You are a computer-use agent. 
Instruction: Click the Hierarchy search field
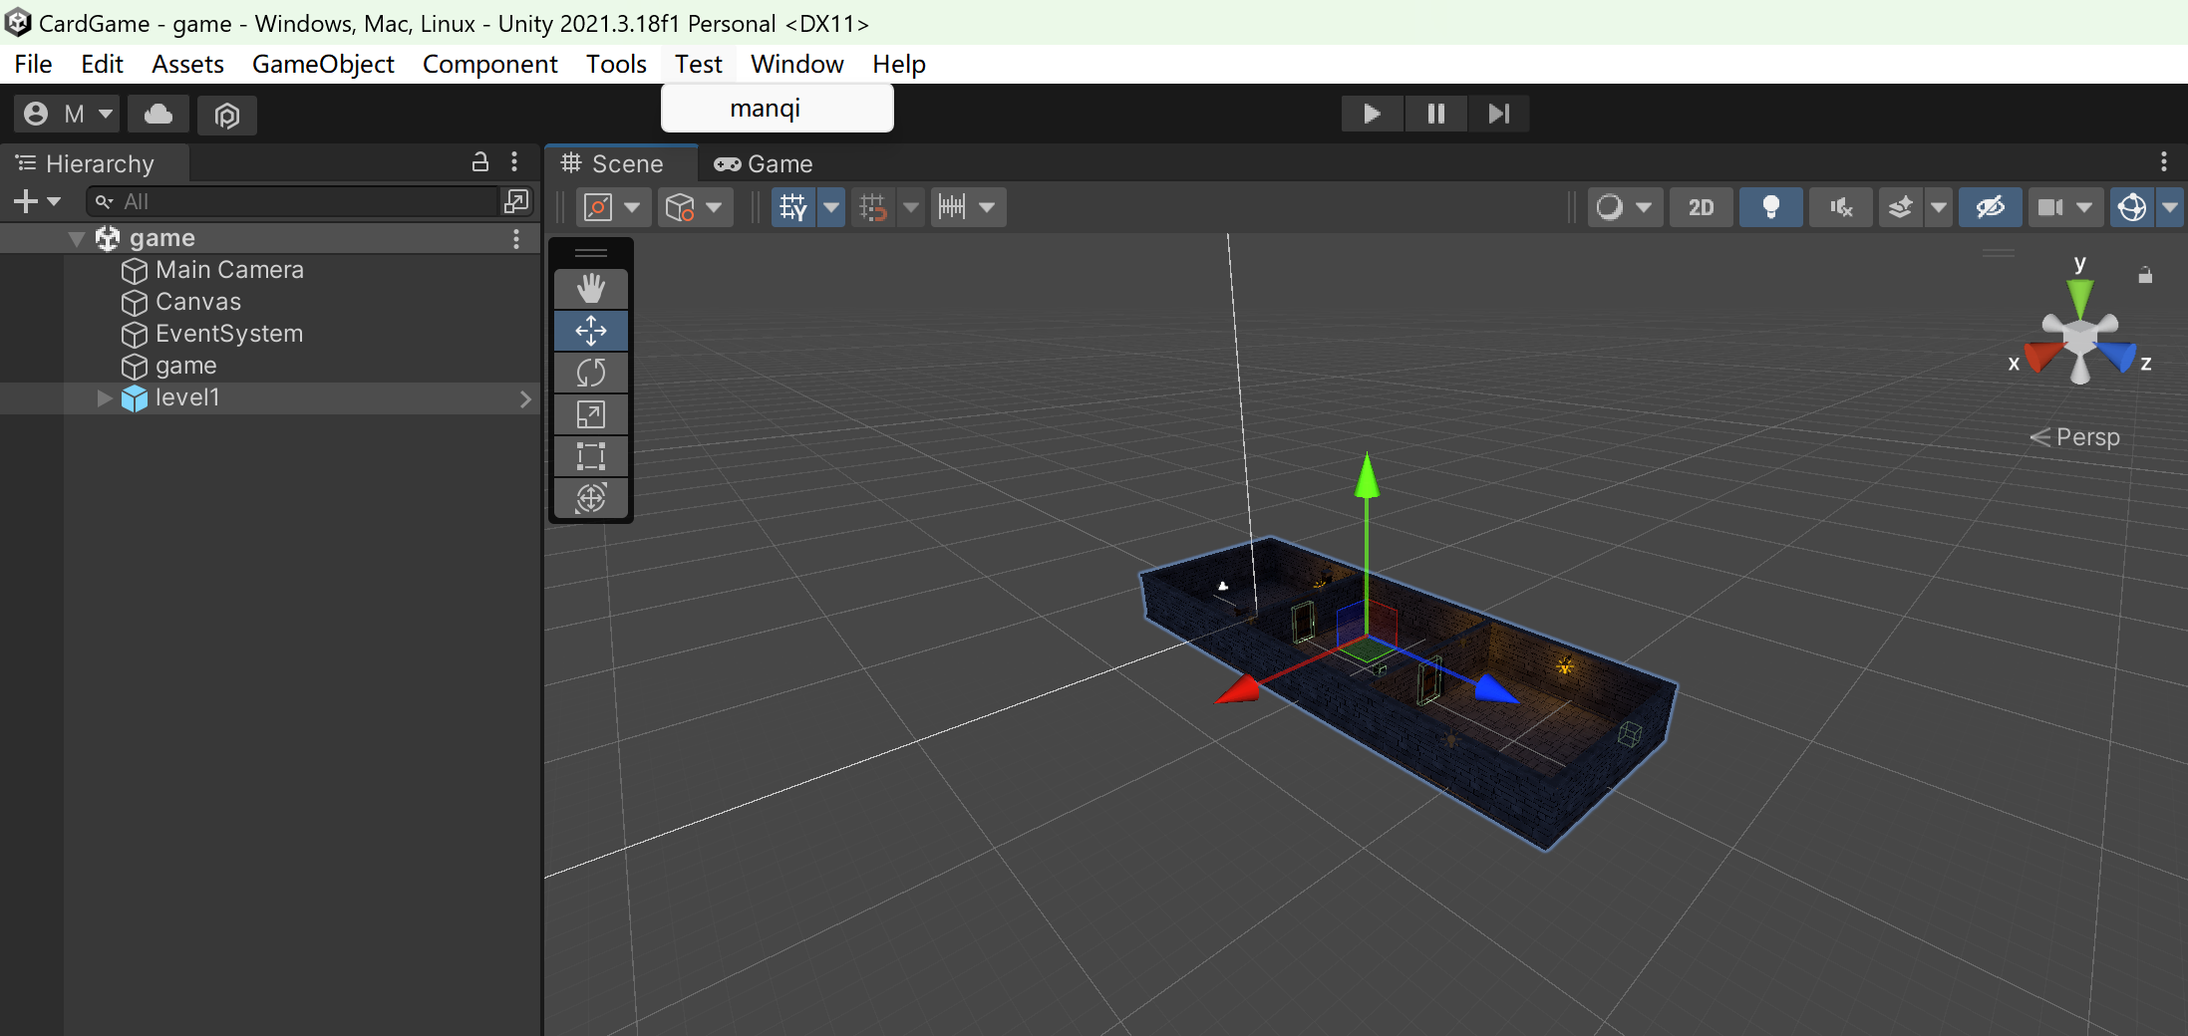coord(294,201)
